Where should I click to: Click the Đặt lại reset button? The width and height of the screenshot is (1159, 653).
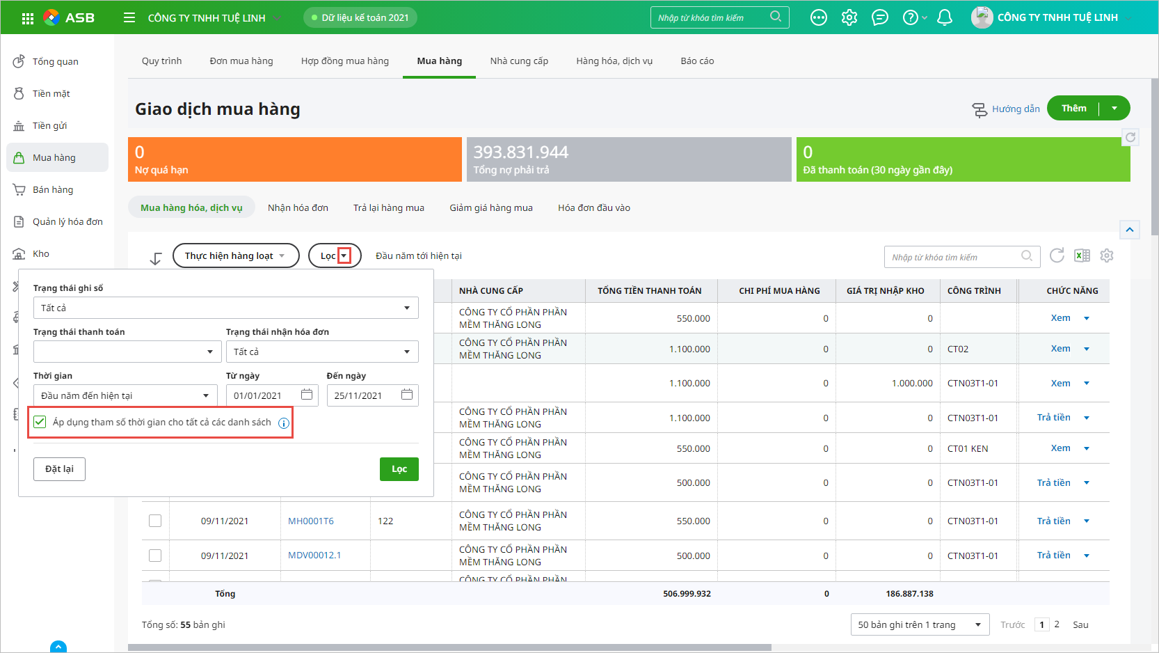(x=59, y=469)
